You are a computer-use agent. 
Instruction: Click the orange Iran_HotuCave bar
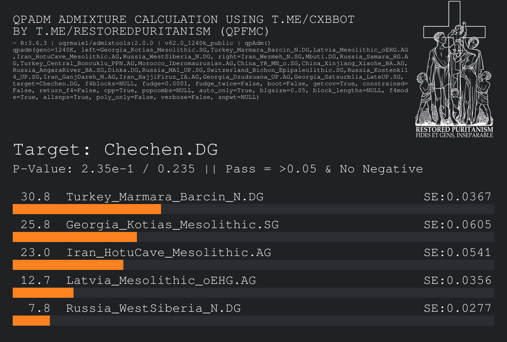coord(68,265)
